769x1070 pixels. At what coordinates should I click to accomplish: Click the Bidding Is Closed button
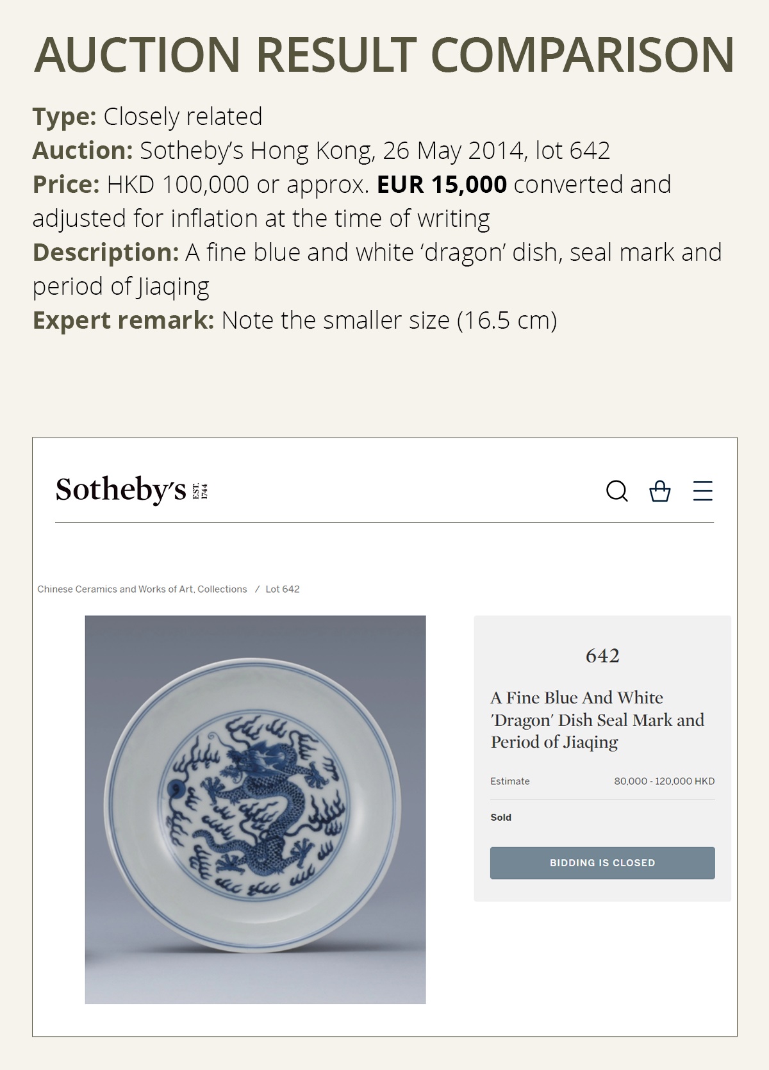[x=602, y=863]
